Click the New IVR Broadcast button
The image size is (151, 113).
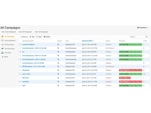tap(25, 32)
